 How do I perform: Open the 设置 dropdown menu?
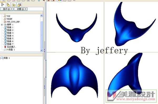[21, 9]
